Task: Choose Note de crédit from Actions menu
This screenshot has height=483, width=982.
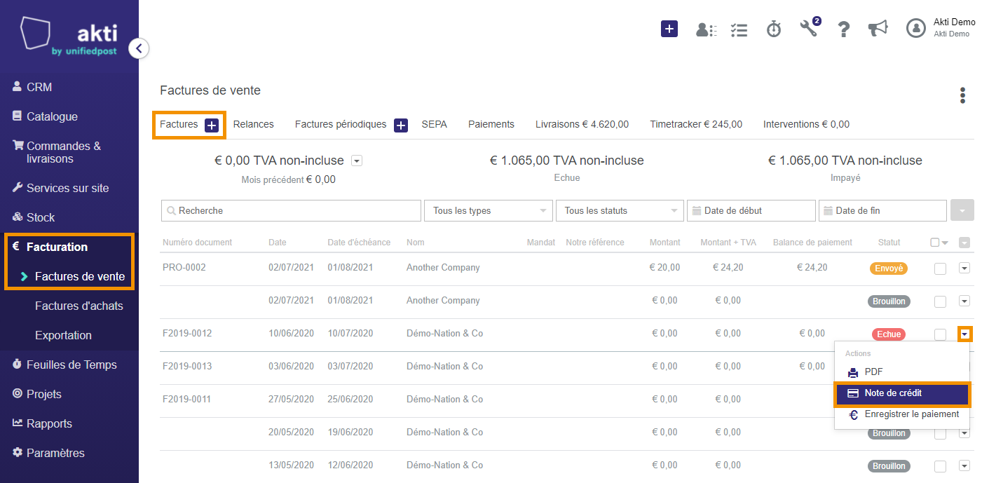Action: (902, 393)
